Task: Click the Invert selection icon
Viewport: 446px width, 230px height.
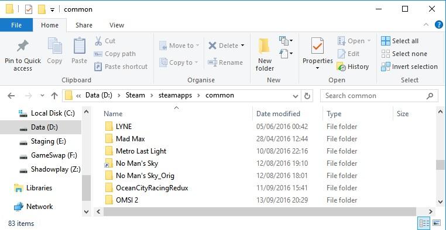Action: (386, 67)
